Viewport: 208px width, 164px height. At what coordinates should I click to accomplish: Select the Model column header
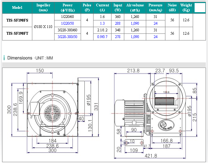tap(17, 8)
